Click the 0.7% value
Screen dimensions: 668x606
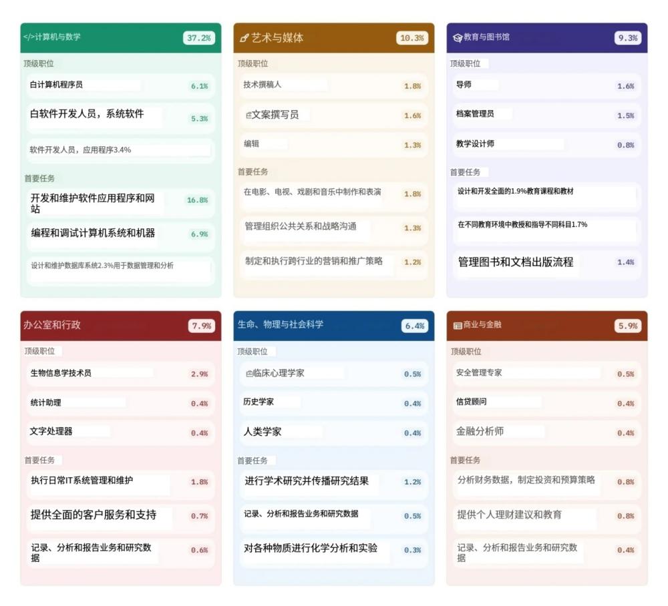coord(199,516)
